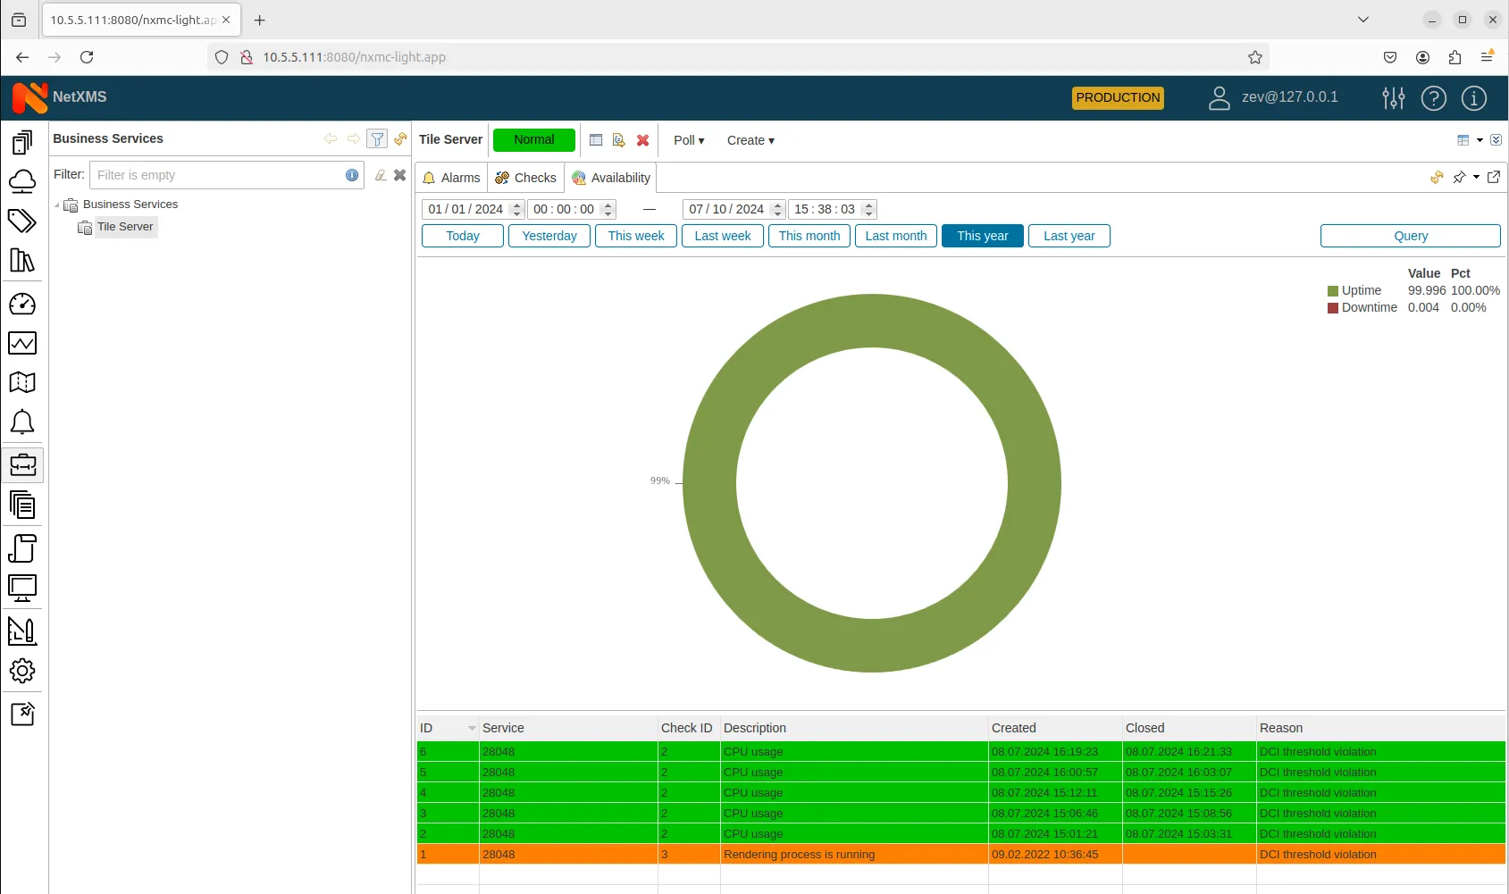Switch to the Alarms tab
Image resolution: width=1509 pixels, height=894 pixels.
click(451, 178)
